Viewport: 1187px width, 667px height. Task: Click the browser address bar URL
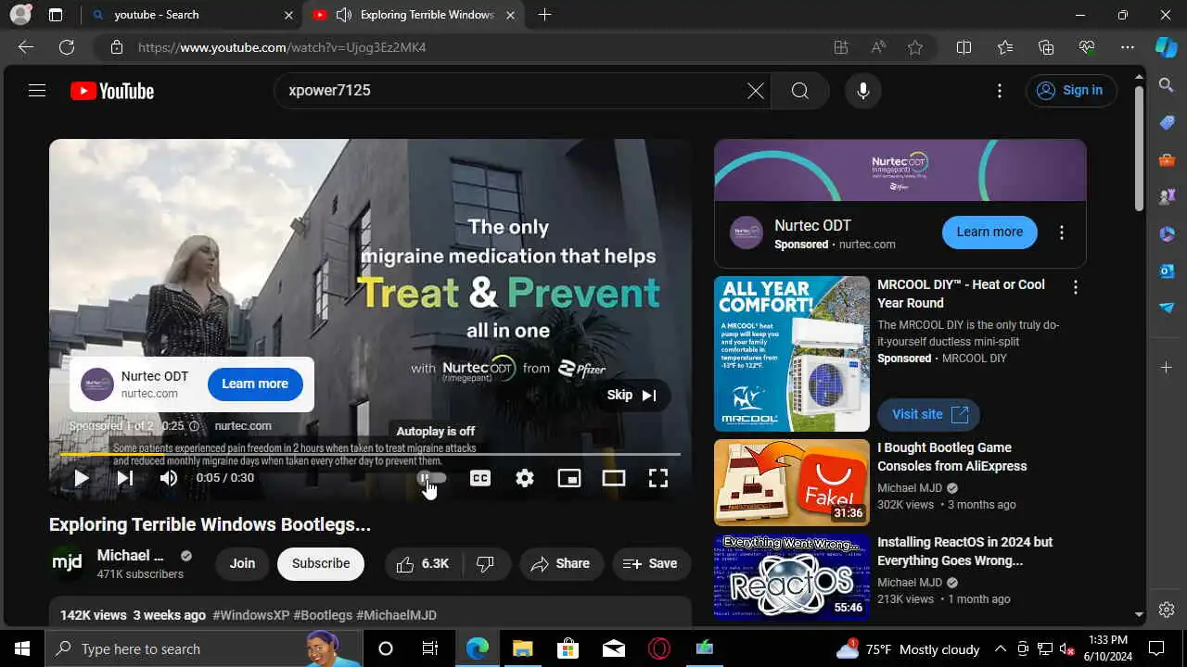tap(282, 47)
